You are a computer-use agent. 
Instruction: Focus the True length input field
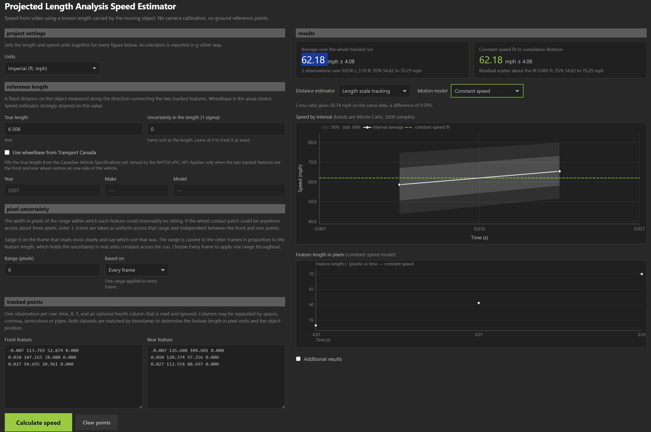73,129
